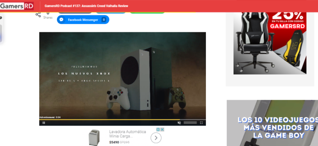
Task: Open the Lavadora Automática Winia ad text
Action: [x=128, y=134]
